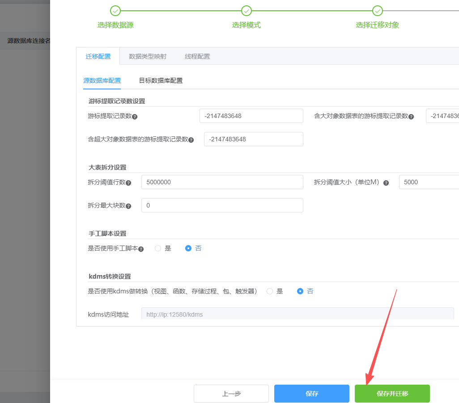
Task: Select 否 for 使用kdms做转换
Action: 300,291
